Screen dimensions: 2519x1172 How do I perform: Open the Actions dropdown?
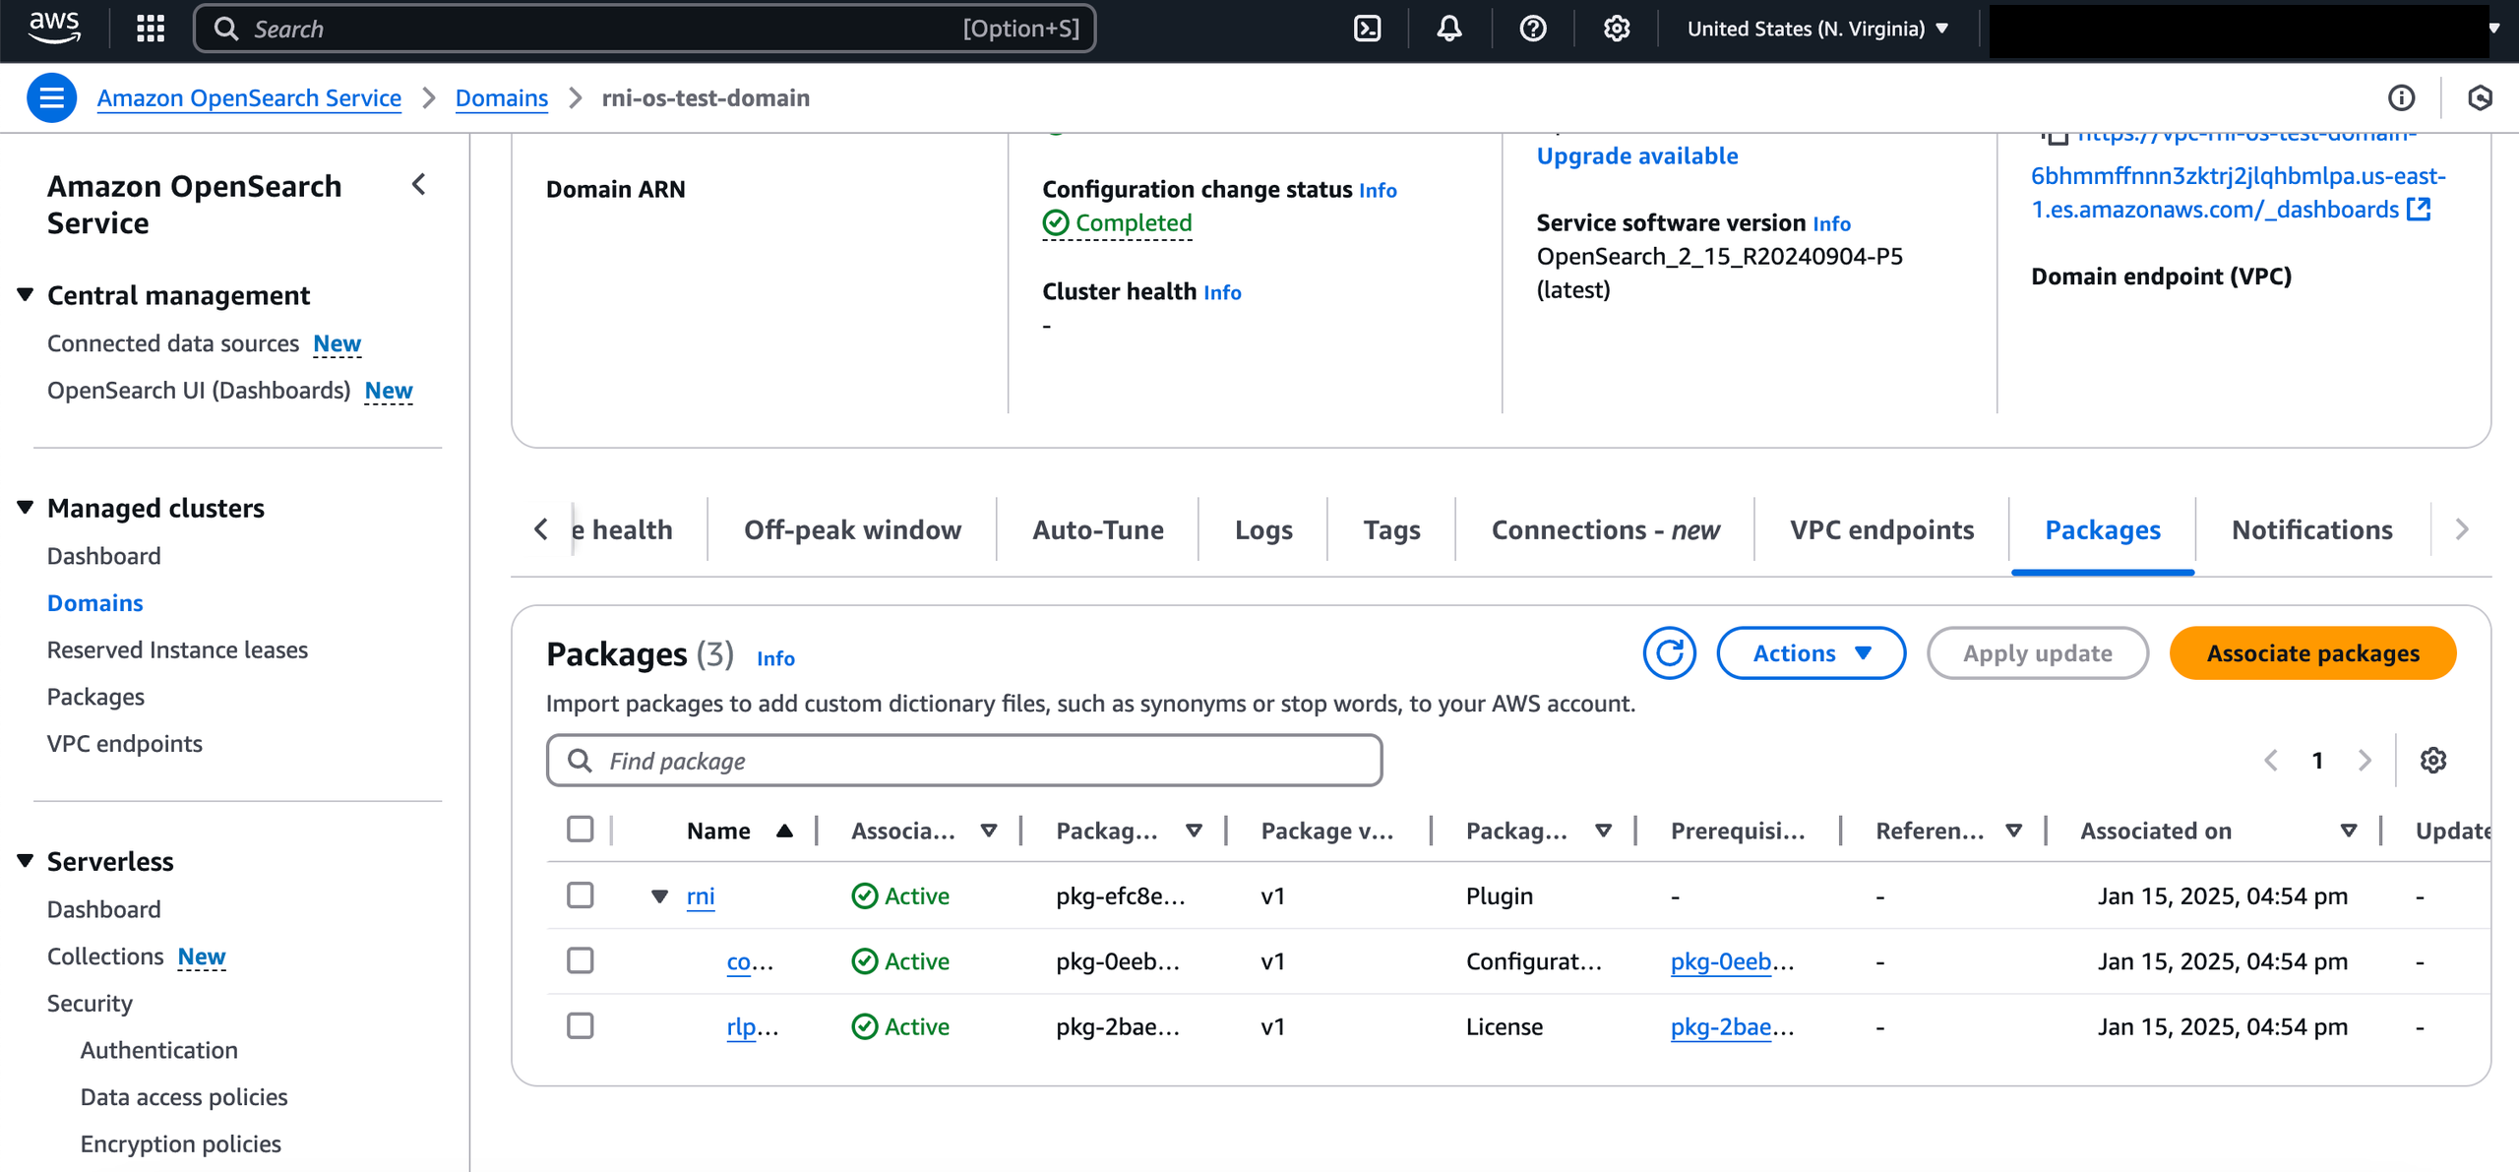[x=1811, y=653]
